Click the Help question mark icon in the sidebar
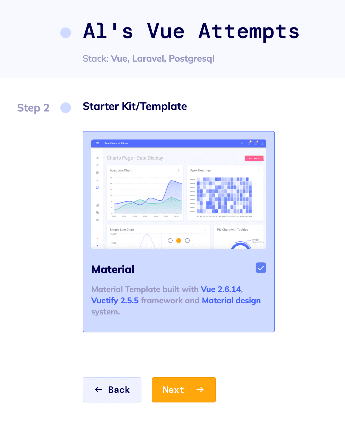The width and height of the screenshot is (345, 427). point(97,220)
